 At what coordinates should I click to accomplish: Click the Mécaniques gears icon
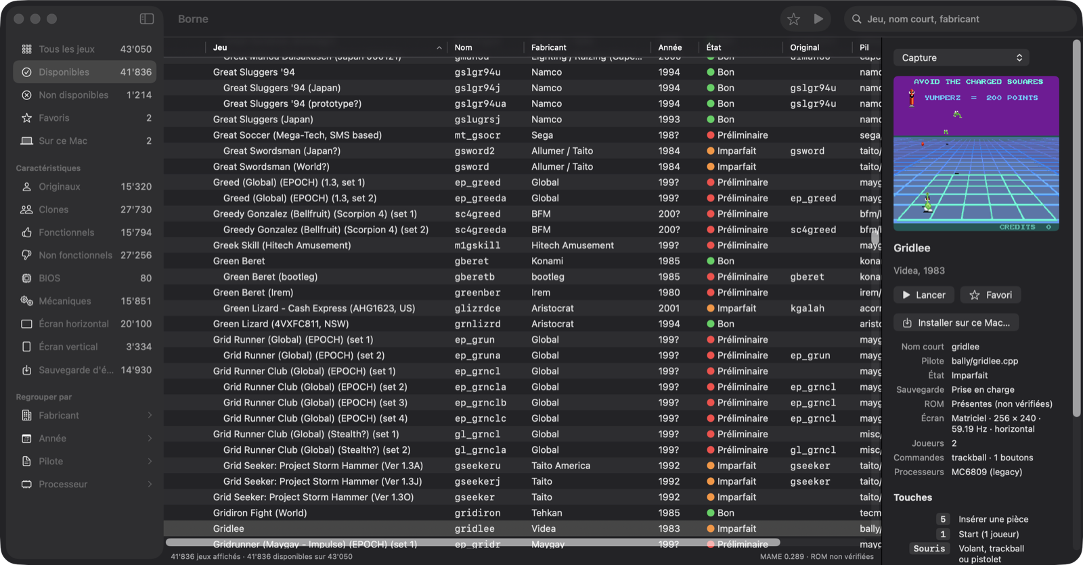[27, 301]
